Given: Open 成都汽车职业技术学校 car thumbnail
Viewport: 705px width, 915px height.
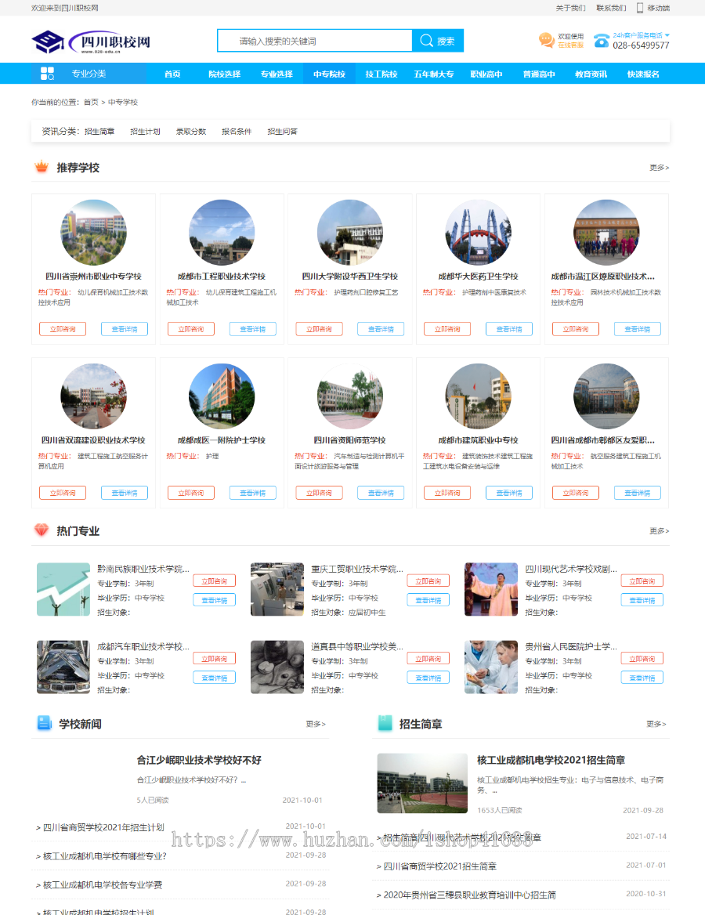Looking at the screenshot, I should (x=63, y=667).
